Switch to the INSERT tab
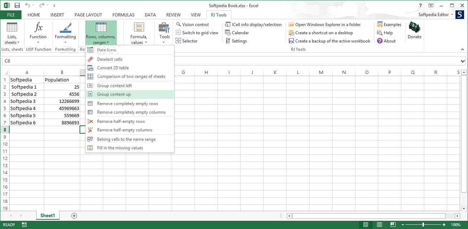Image resolution: width=468 pixels, height=229 pixels. click(57, 15)
